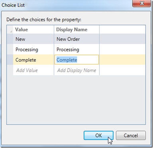Viewport: 153px width, 148px height.
Task: Edit the 'Processing' display name cell
Action: 76,49
